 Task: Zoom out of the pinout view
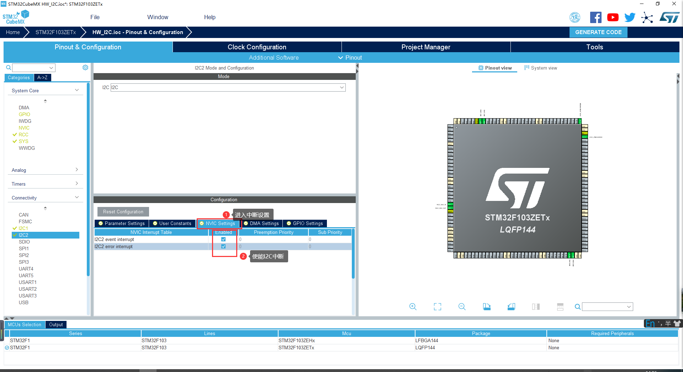(461, 306)
